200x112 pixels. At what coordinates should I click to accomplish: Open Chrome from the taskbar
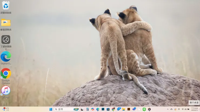click(x=113, y=109)
